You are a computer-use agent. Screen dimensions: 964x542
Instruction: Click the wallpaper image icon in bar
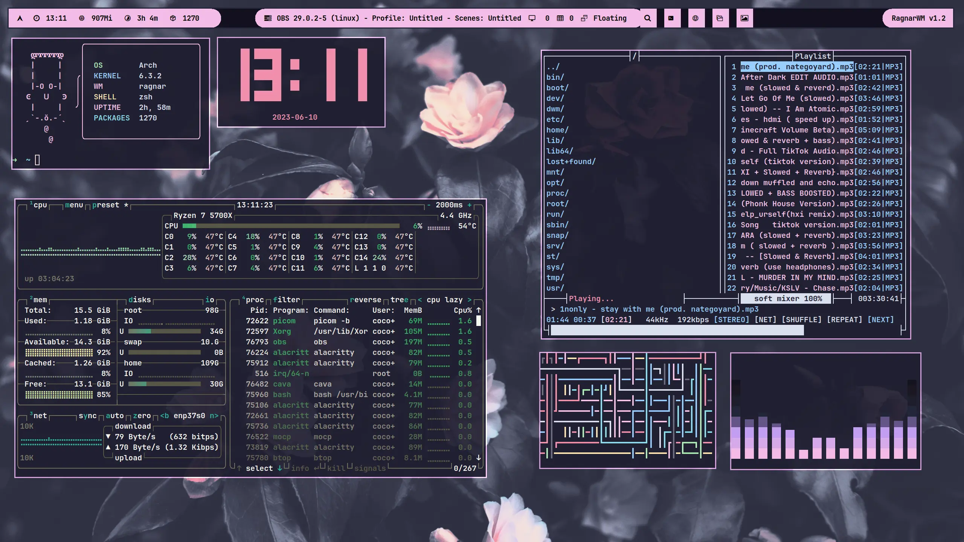(744, 18)
